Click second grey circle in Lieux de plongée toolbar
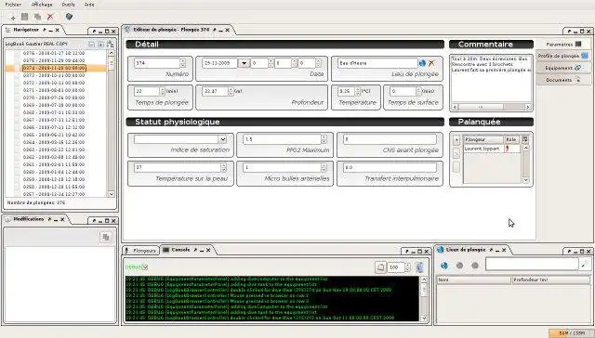The image size is (595, 338). pos(475,266)
